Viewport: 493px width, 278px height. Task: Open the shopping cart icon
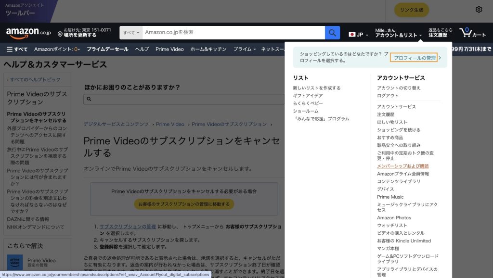(472, 33)
